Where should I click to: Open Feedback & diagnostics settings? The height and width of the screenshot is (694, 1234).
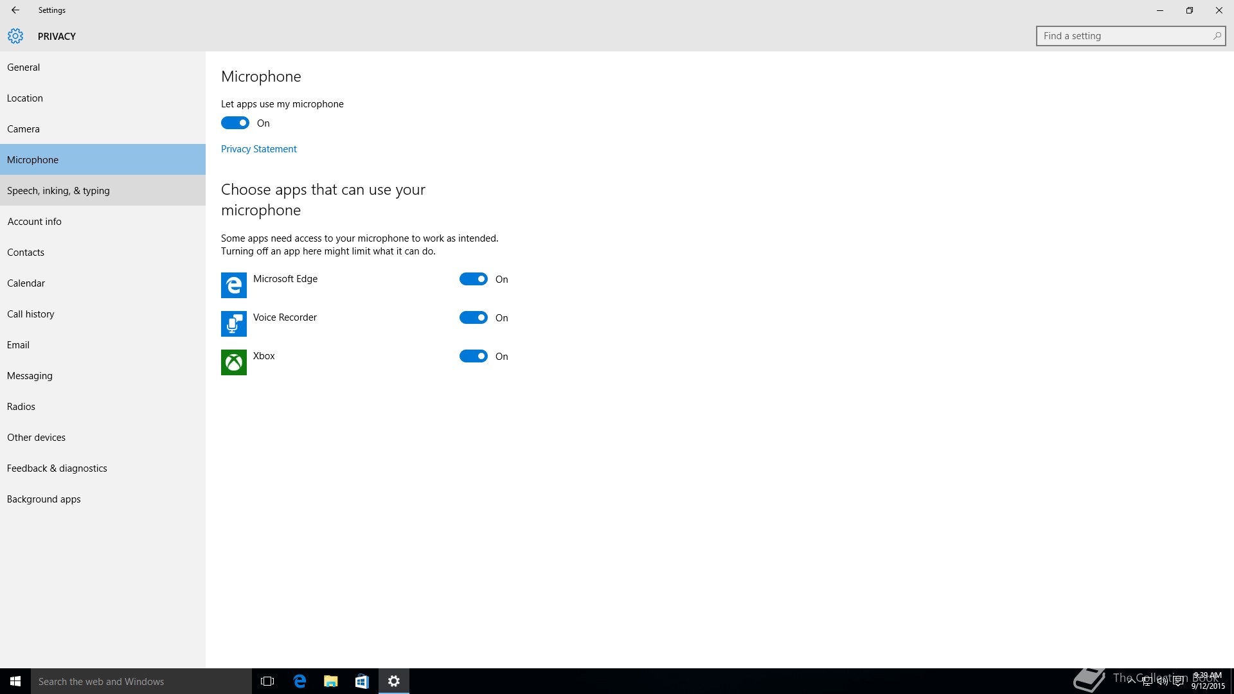[x=103, y=468]
